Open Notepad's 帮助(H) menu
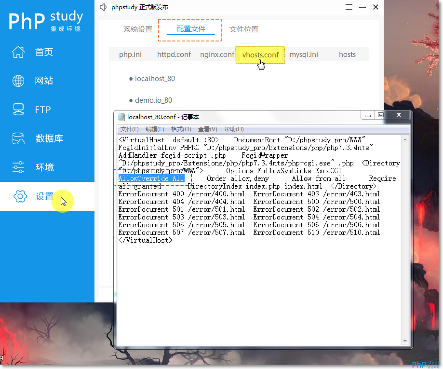This screenshot has height=369, width=443. [234, 129]
